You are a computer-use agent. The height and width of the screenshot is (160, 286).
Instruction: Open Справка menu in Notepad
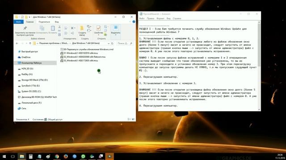(x=177, y=18)
